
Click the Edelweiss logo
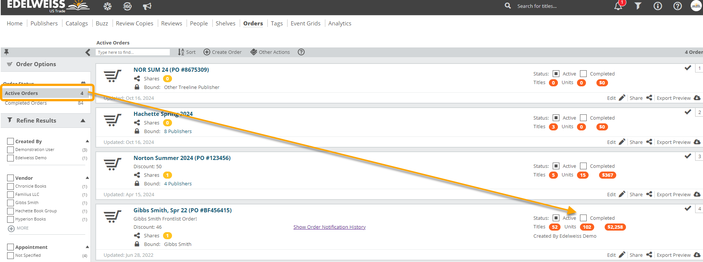click(x=48, y=6)
